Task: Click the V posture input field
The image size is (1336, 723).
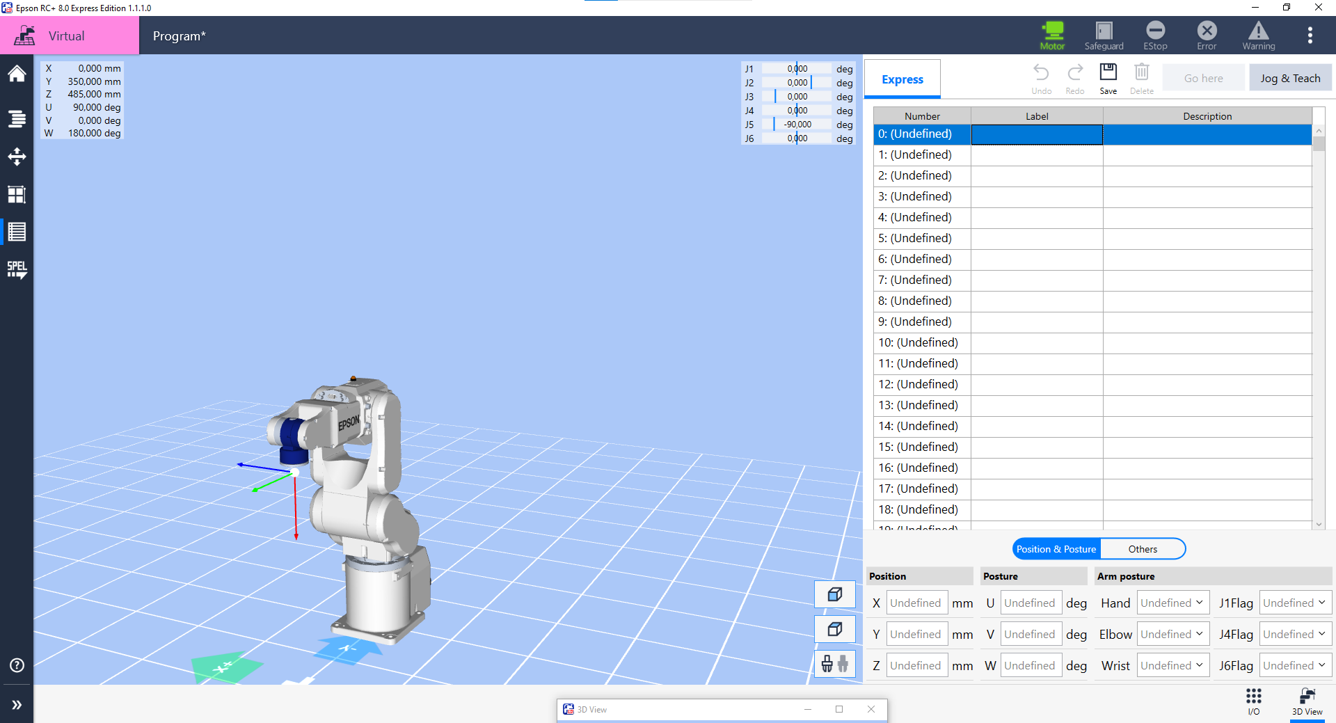Action: tap(1031, 635)
